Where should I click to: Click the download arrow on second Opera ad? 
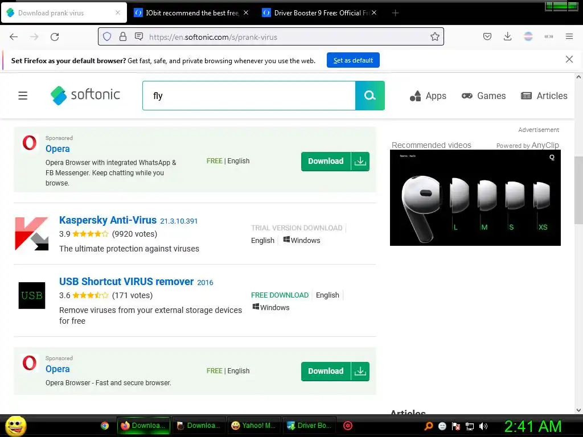(360, 371)
